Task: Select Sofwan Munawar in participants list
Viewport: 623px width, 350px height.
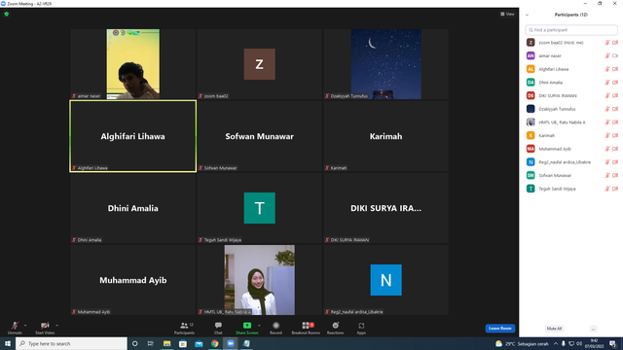Action: point(571,175)
